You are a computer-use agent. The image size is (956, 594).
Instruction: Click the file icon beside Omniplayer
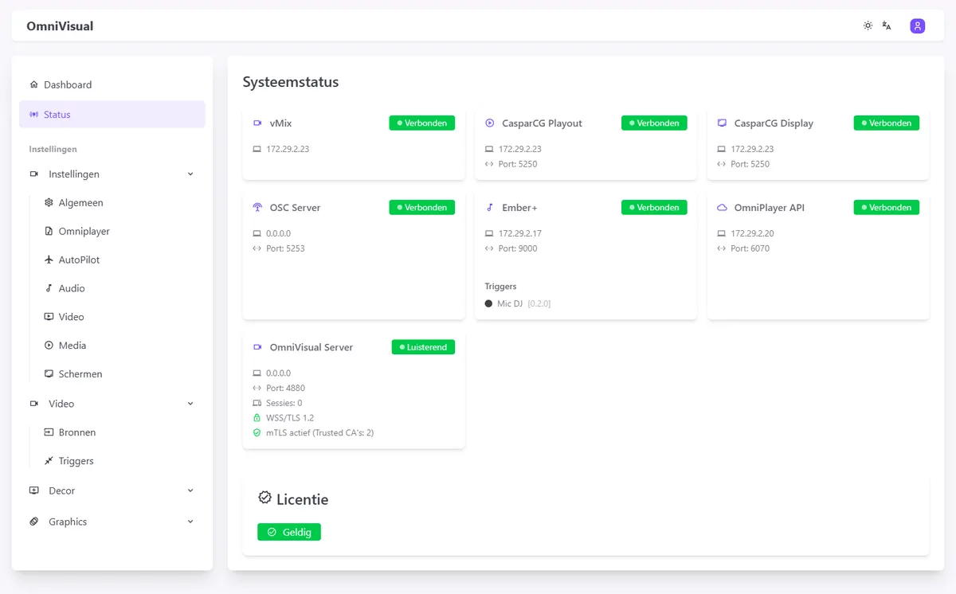pos(49,232)
